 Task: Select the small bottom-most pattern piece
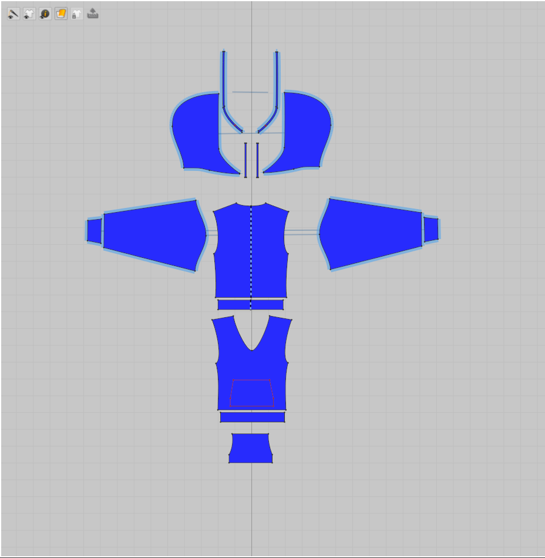pos(251,448)
